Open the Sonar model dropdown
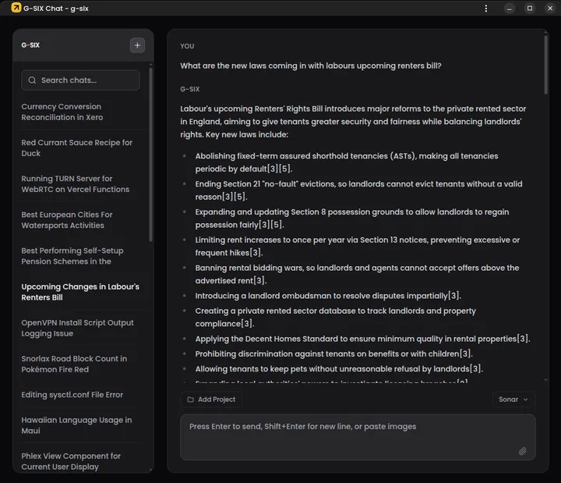The width and height of the screenshot is (561, 483). (513, 400)
